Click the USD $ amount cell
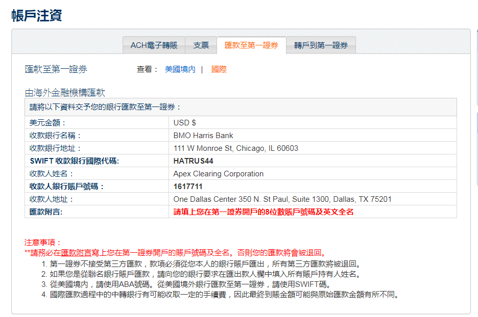This screenshot has width=478, height=317. tap(313, 123)
